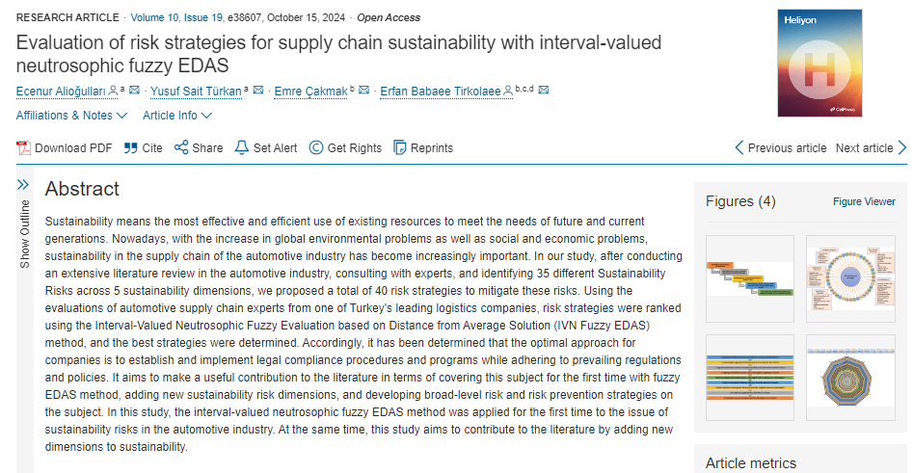Image resolution: width=913 pixels, height=473 pixels.
Task: Expand the Affiliations & Notes dropdown
Action: tap(71, 116)
